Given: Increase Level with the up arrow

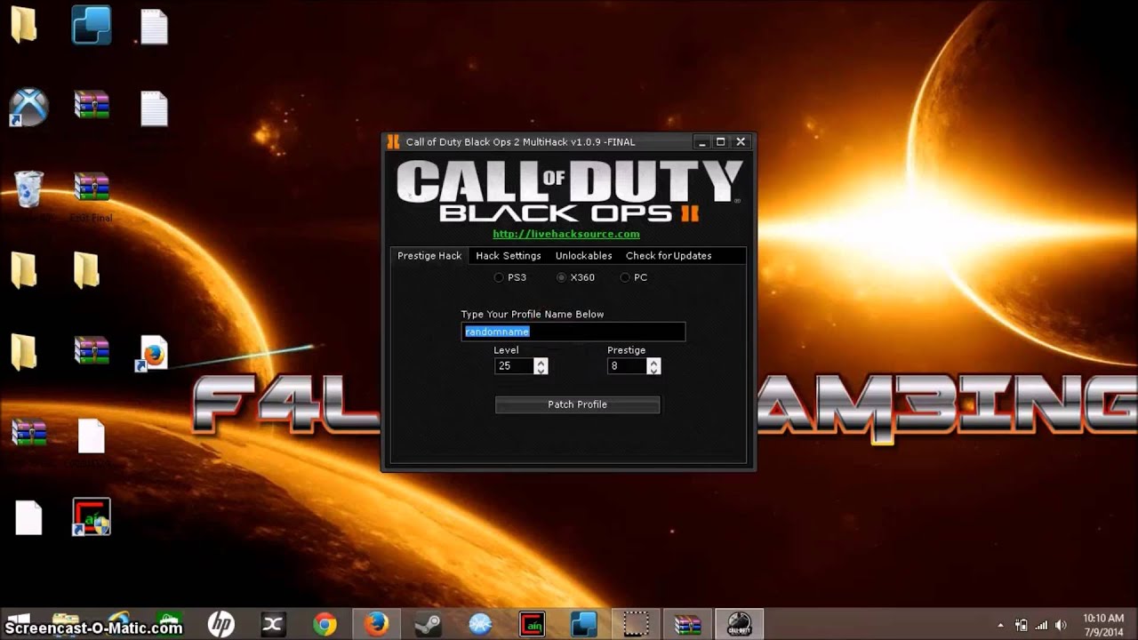Looking at the screenshot, I should 541,362.
